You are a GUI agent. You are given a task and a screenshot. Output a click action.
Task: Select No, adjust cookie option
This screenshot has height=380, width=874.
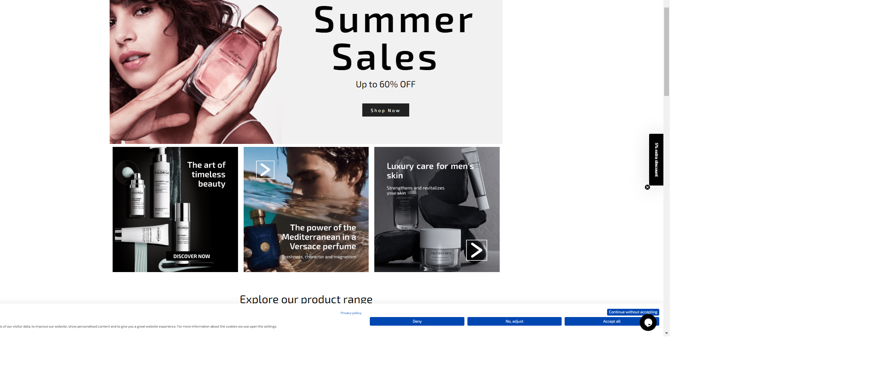click(x=514, y=322)
